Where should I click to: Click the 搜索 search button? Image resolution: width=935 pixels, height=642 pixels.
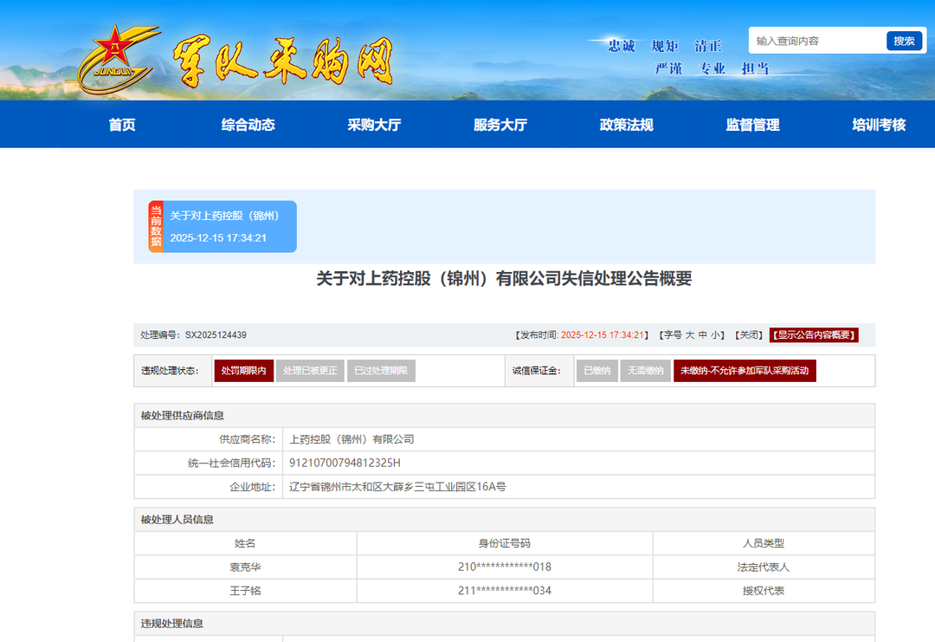pyautogui.click(x=904, y=41)
